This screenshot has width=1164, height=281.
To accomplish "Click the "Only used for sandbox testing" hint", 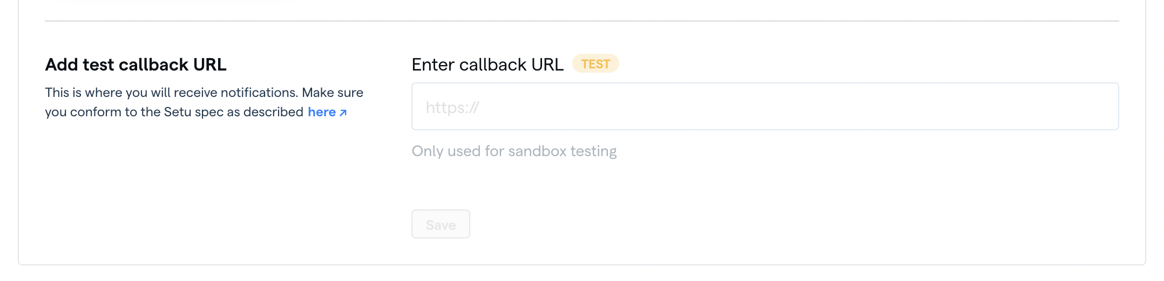I will 514,151.
